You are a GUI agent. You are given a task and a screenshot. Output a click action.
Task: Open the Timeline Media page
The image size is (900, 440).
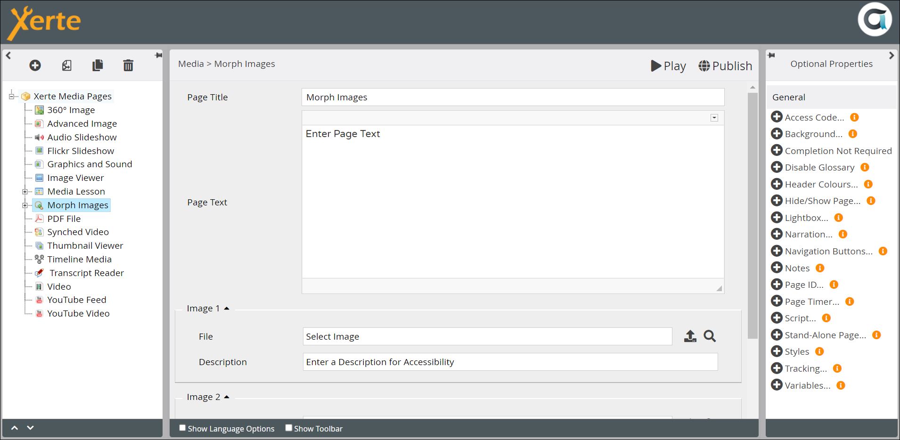pyautogui.click(x=79, y=260)
